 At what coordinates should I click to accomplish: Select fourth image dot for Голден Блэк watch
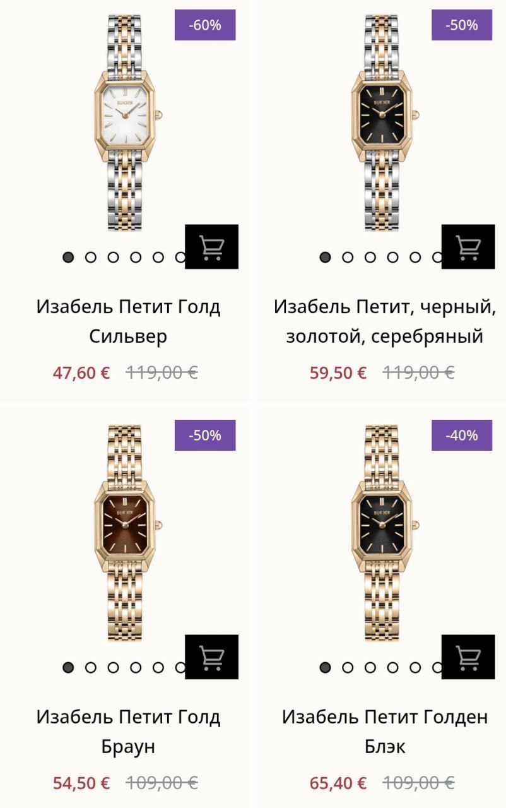pyautogui.click(x=392, y=667)
